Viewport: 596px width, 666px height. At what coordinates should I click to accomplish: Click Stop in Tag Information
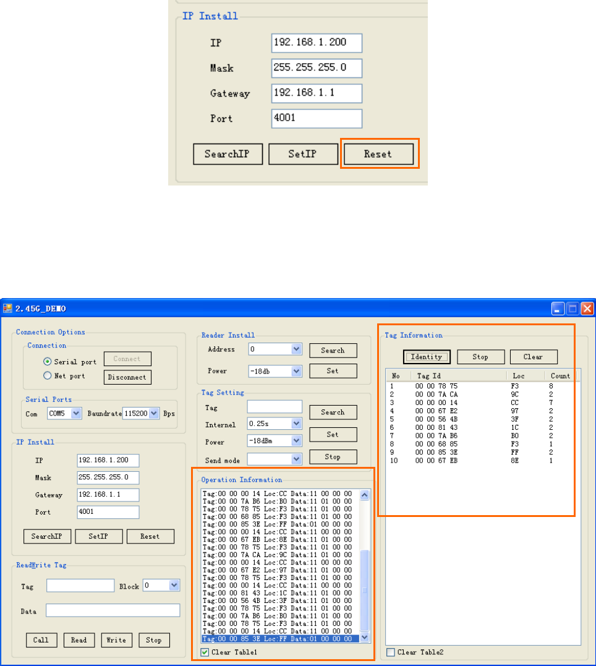coord(480,357)
